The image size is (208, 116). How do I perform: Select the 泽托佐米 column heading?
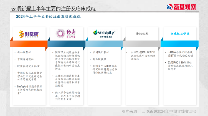pyautogui.click(x=142, y=34)
